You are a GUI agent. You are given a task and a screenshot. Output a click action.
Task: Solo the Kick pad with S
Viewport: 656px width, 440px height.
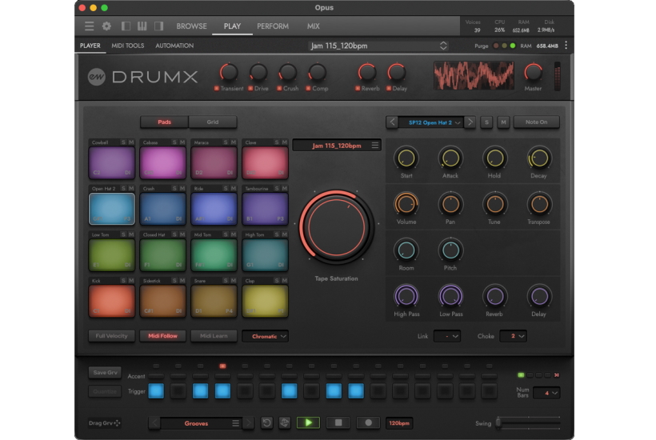(123, 280)
